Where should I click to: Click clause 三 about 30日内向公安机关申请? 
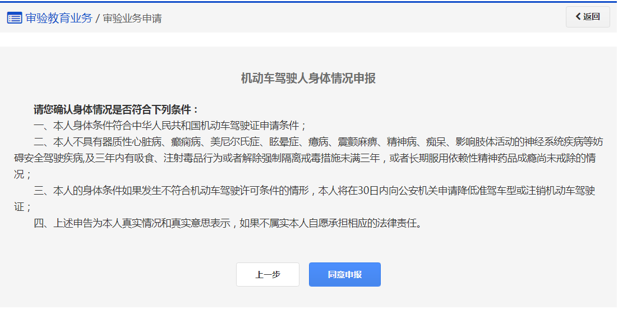click(x=314, y=191)
